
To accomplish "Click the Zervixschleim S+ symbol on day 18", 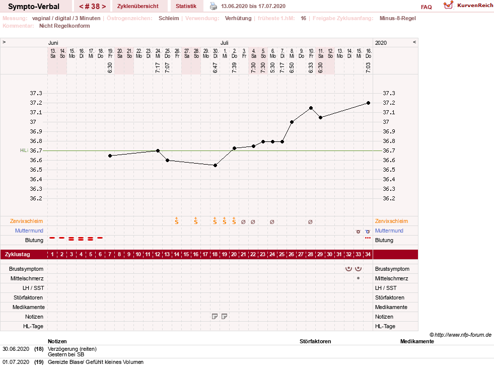I will (215, 220).
